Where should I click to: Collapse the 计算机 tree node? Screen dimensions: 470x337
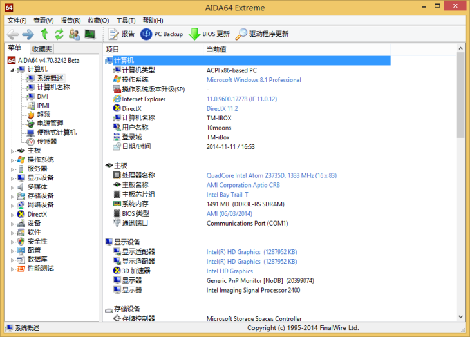point(12,70)
